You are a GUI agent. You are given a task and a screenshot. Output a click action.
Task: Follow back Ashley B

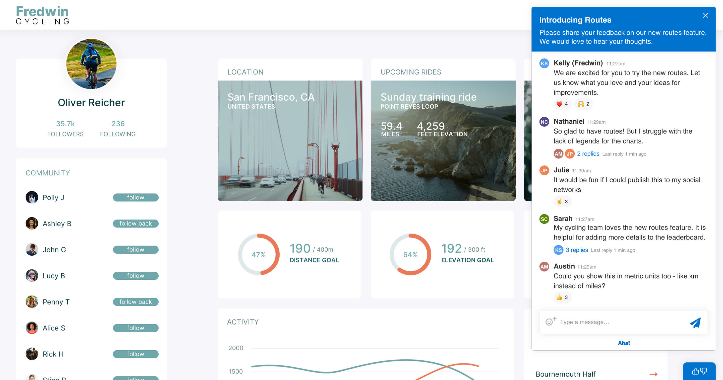136,223
